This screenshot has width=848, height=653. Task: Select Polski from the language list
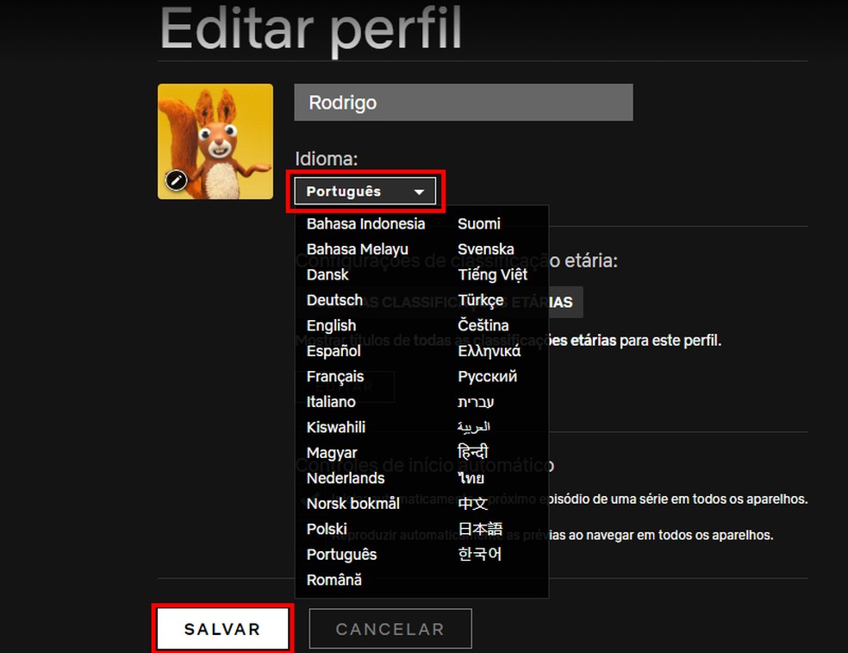326,529
